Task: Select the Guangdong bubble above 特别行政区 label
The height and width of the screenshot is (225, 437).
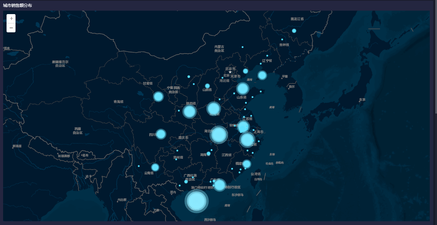Action: (x=220, y=185)
